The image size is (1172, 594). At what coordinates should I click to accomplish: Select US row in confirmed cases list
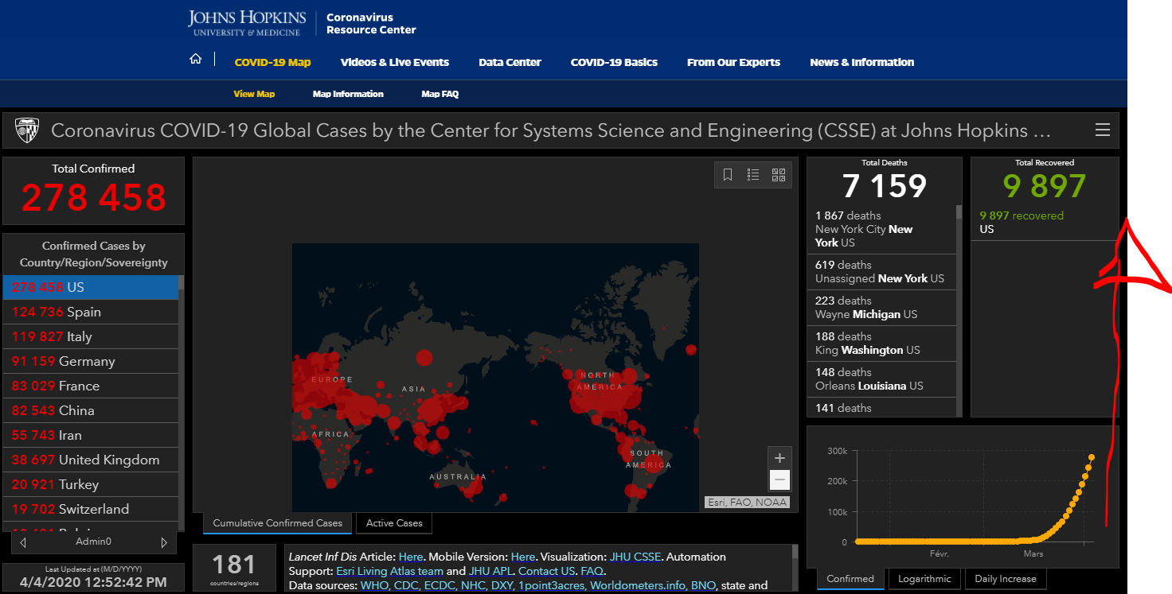(90, 287)
